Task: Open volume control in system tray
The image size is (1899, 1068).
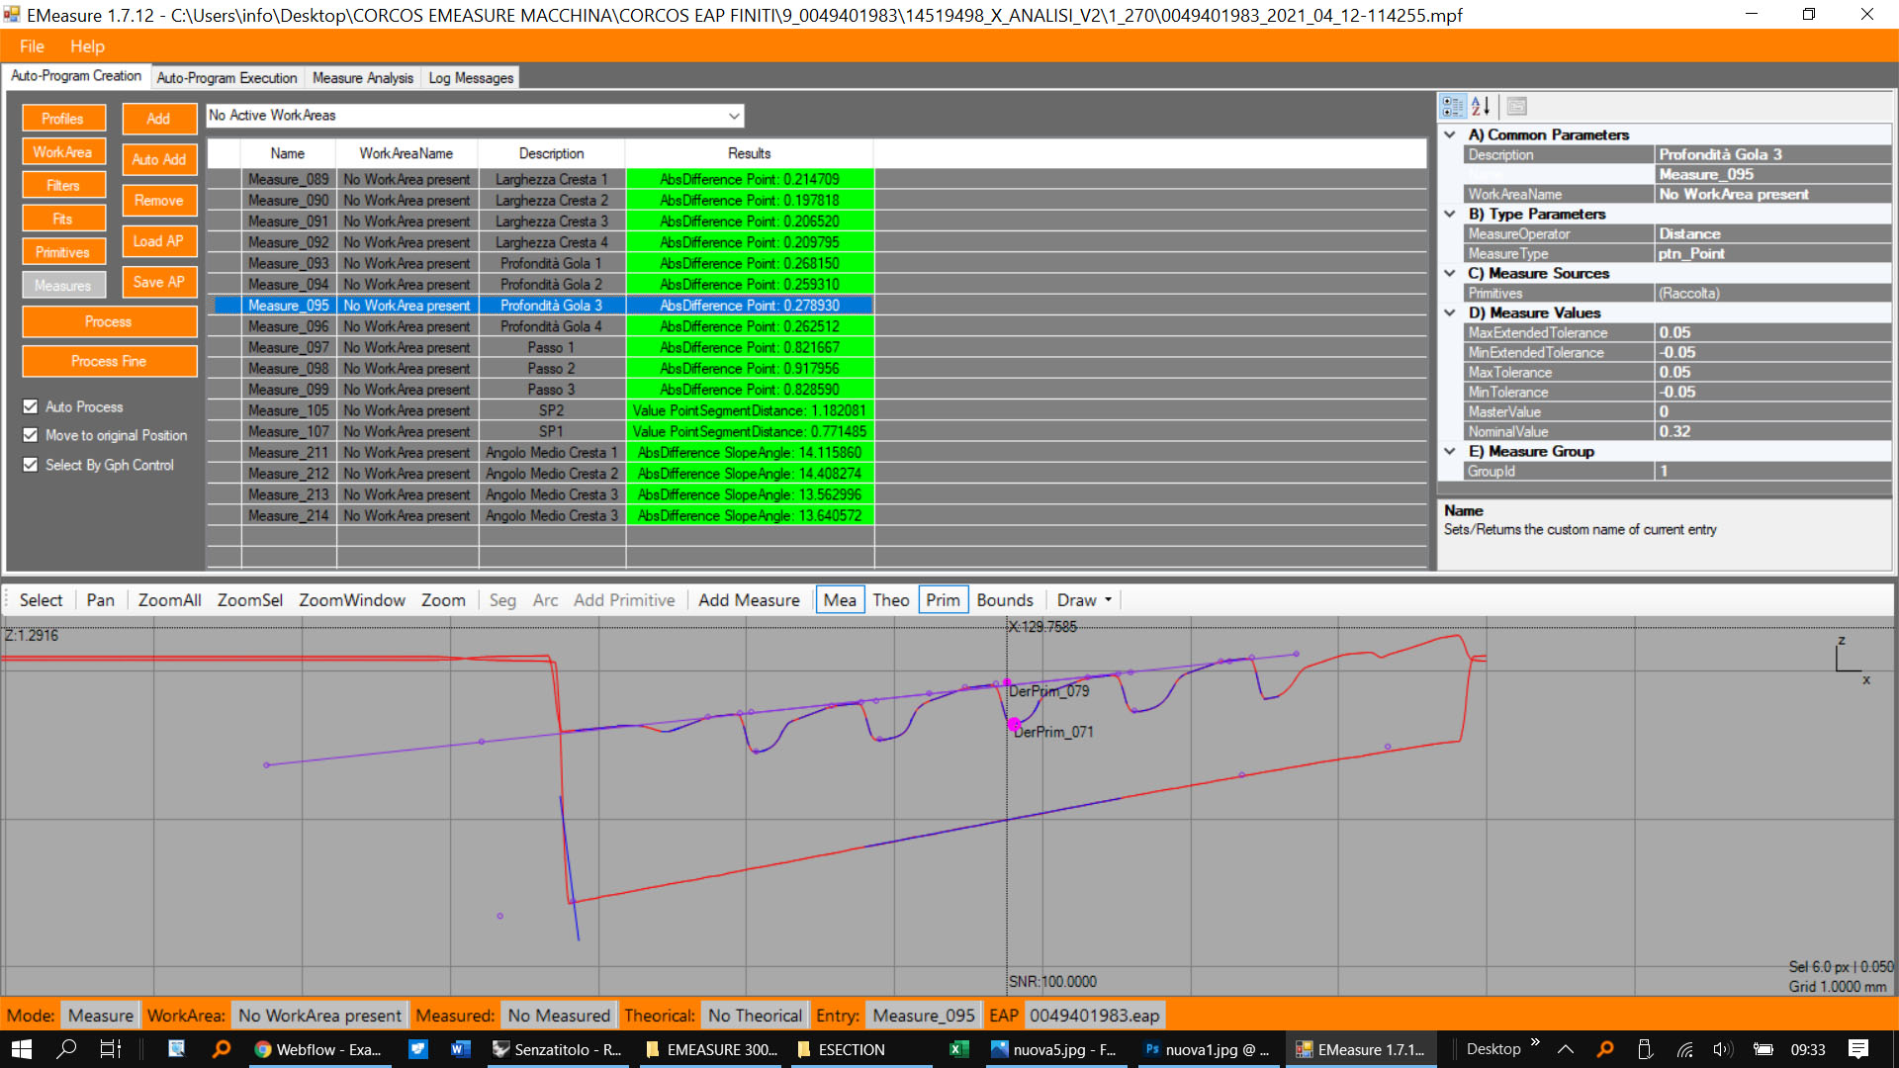Action: click(x=1722, y=1049)
